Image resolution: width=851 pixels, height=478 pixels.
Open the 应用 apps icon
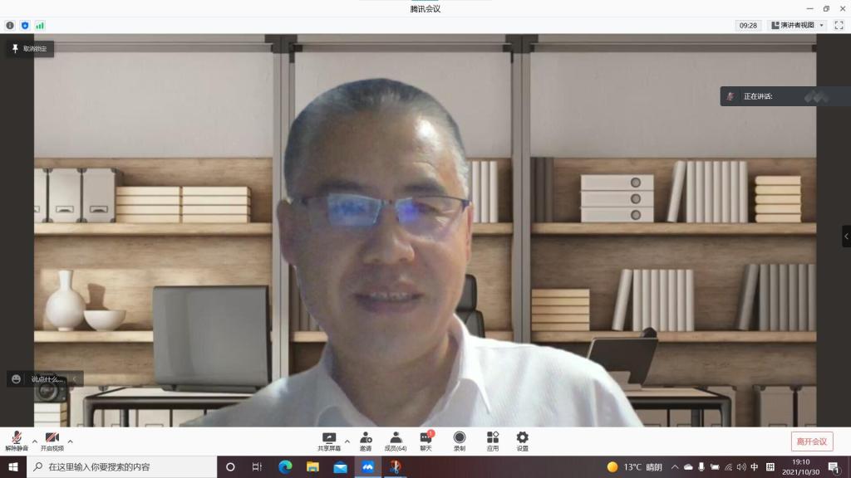point(493,440)
